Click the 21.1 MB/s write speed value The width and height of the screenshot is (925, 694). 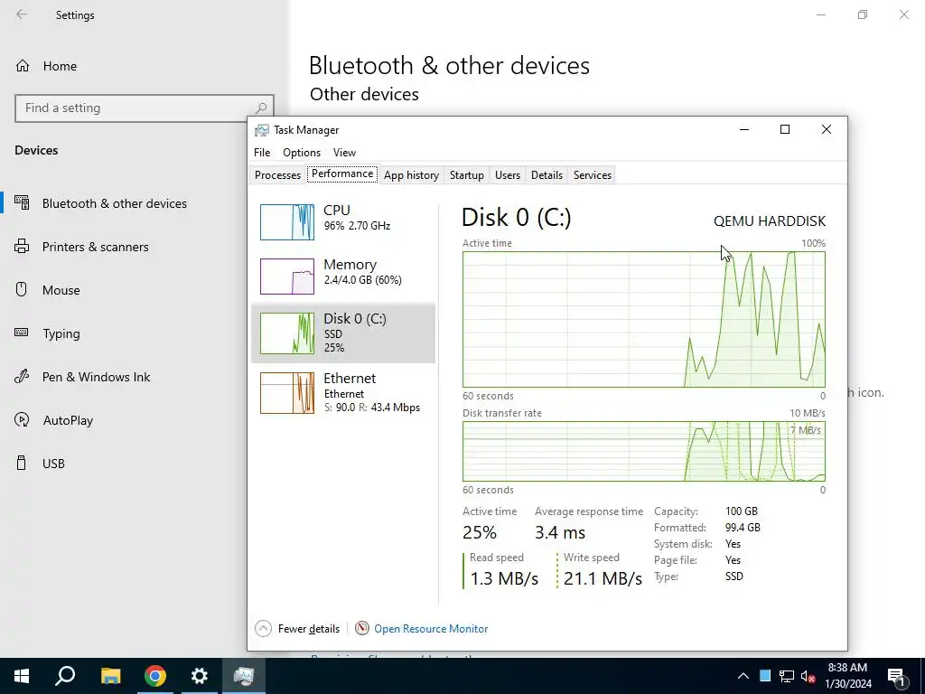(603, 578)
